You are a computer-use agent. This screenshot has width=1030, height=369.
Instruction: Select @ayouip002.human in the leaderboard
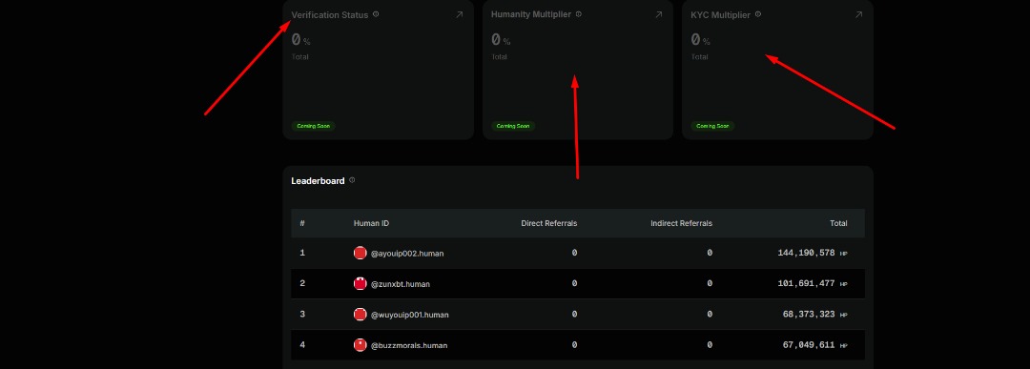407,254
